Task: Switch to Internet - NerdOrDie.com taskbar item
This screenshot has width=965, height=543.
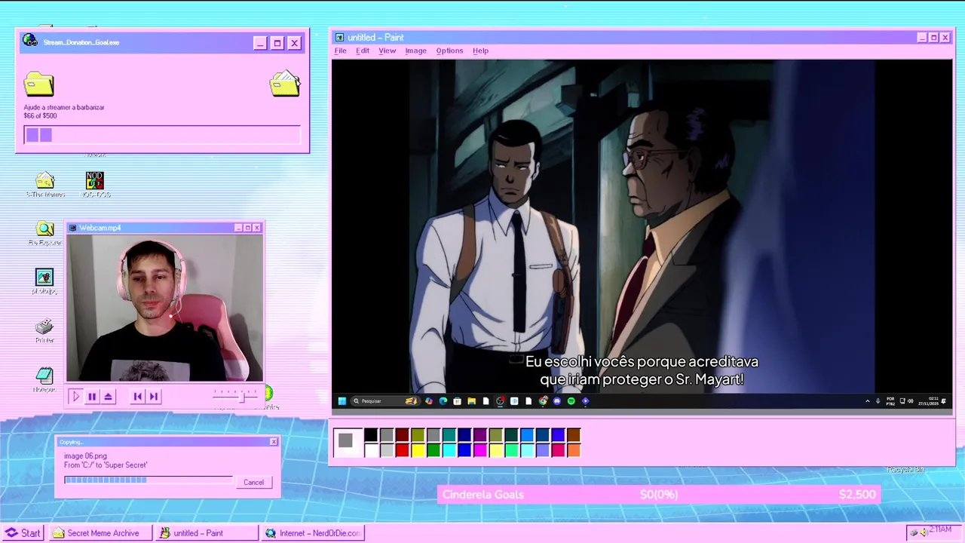Action: [314, 533]
